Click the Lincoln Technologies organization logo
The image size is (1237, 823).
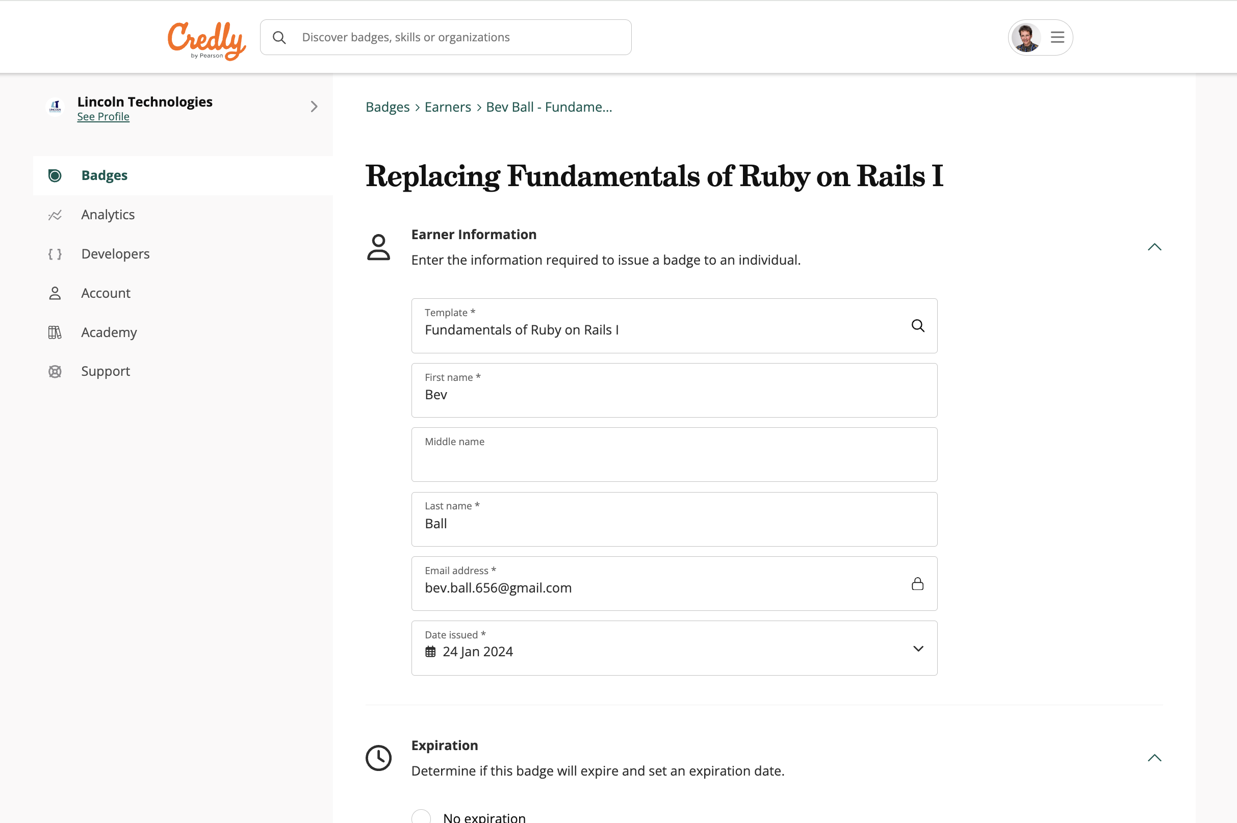tap(55, 107)
